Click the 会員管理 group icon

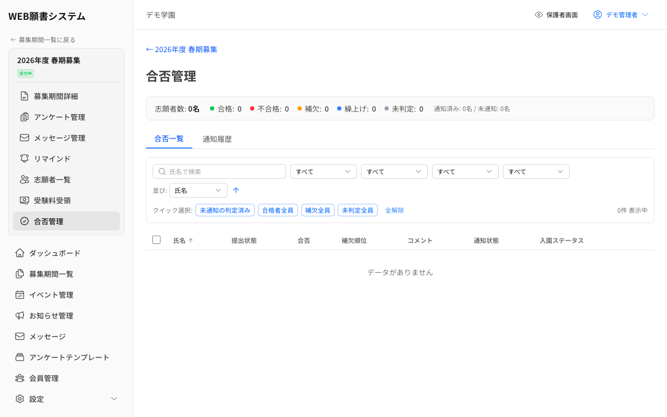pyautogui.click(x=20, y=378)
